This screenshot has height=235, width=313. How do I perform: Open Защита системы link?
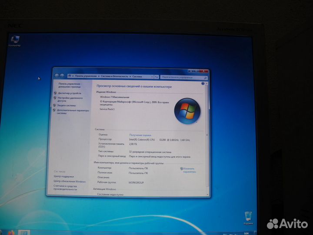point(67,105)
